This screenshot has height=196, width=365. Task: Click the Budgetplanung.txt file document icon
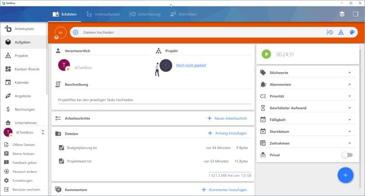click(62, 148)
